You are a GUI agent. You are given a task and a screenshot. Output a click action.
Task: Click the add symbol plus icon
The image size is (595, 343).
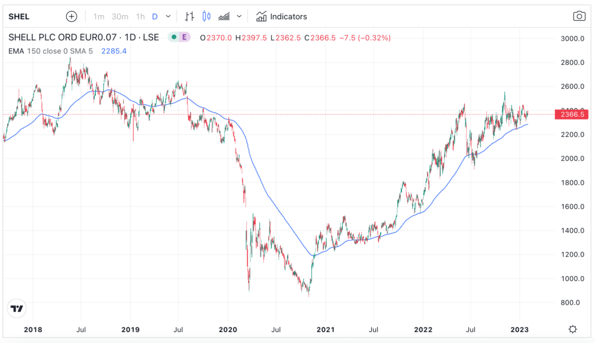click(71, 16)
